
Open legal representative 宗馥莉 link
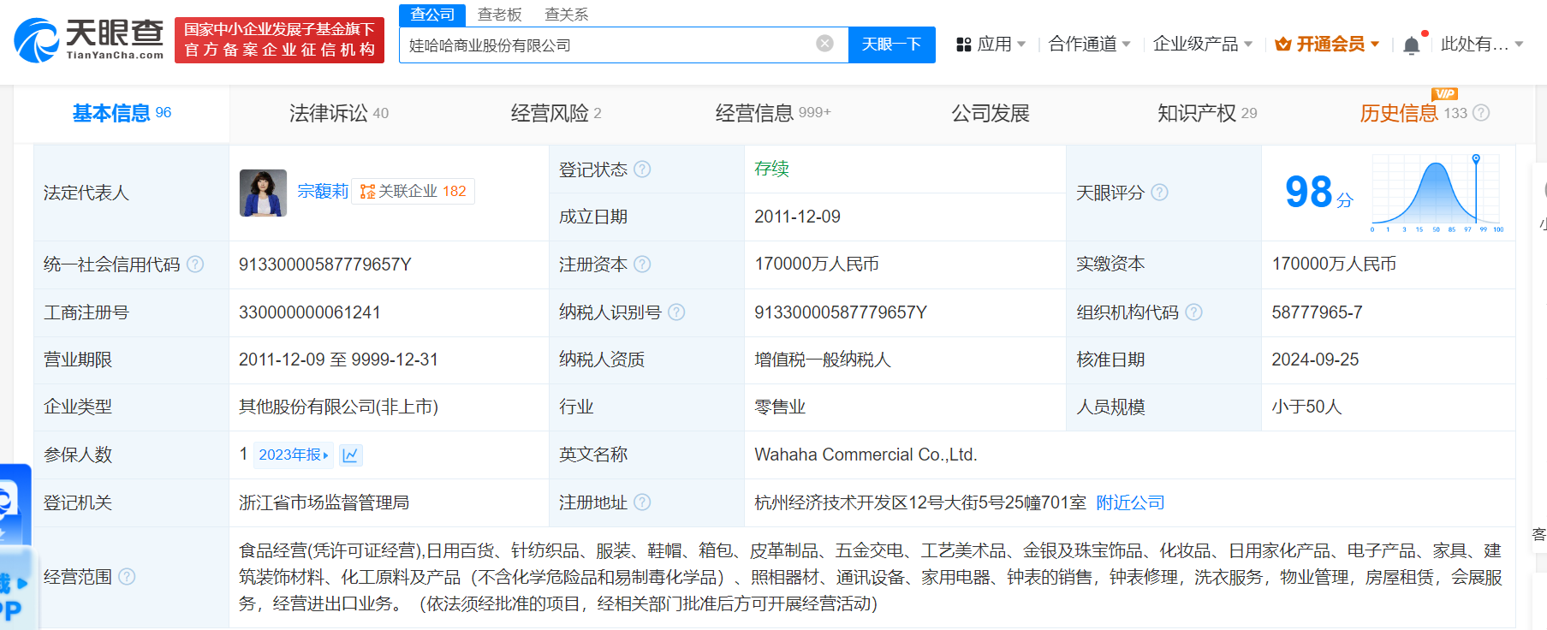click(x=323, y=192)
